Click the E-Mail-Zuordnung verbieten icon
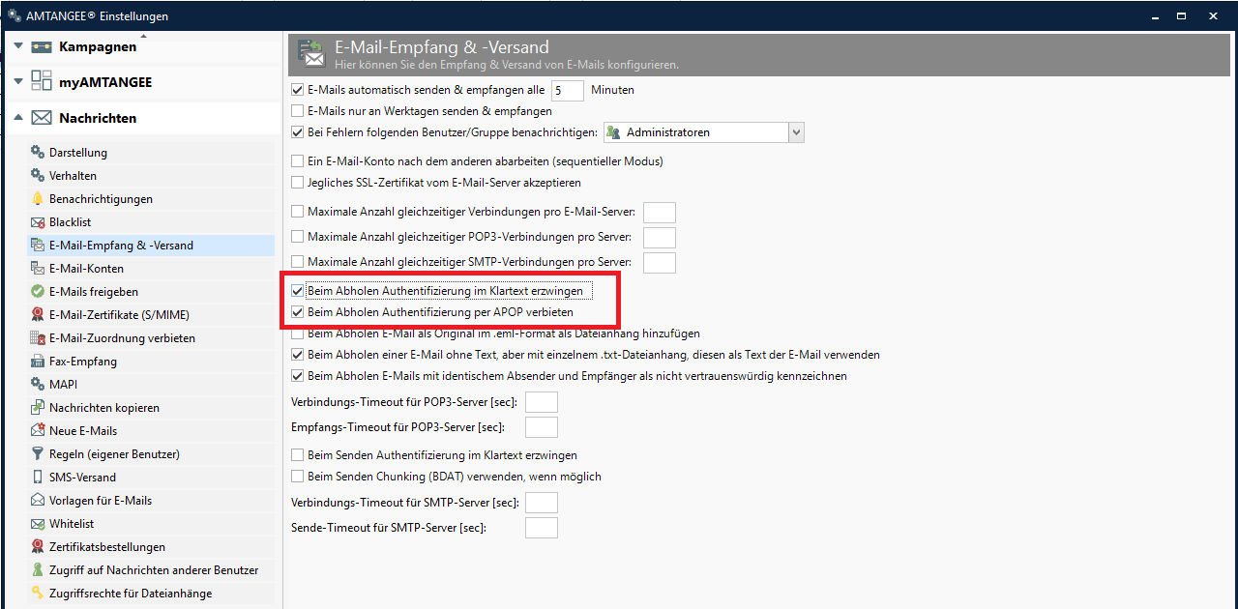 pyautogui.click(x=38, y=338)
